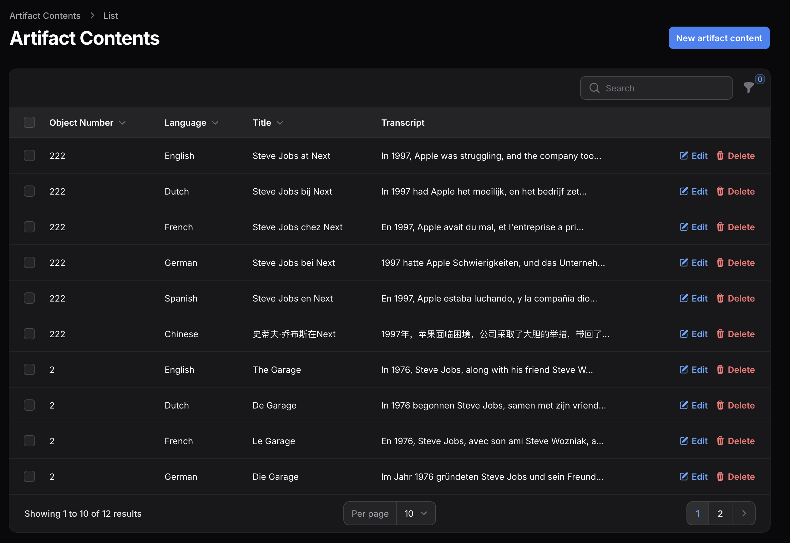Click trash icon for Steve Jobs bij Next
This screenshot has height=543, width=790.
[x=720, y=191]
